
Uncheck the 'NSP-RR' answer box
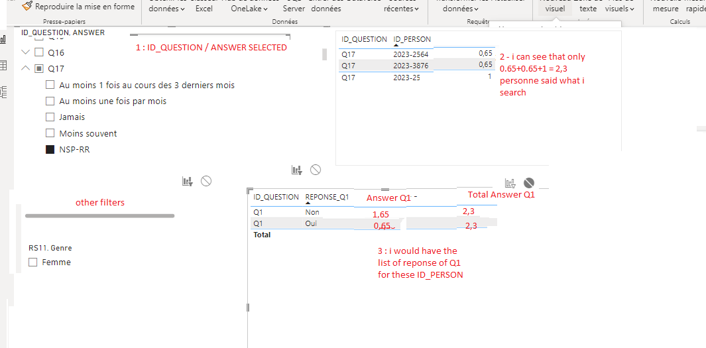[x=50, y=149]
